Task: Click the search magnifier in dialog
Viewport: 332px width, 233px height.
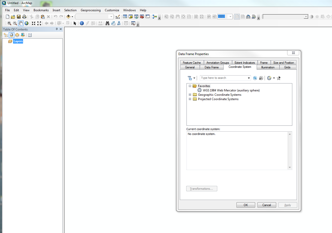Action: (x=255, y=78)
